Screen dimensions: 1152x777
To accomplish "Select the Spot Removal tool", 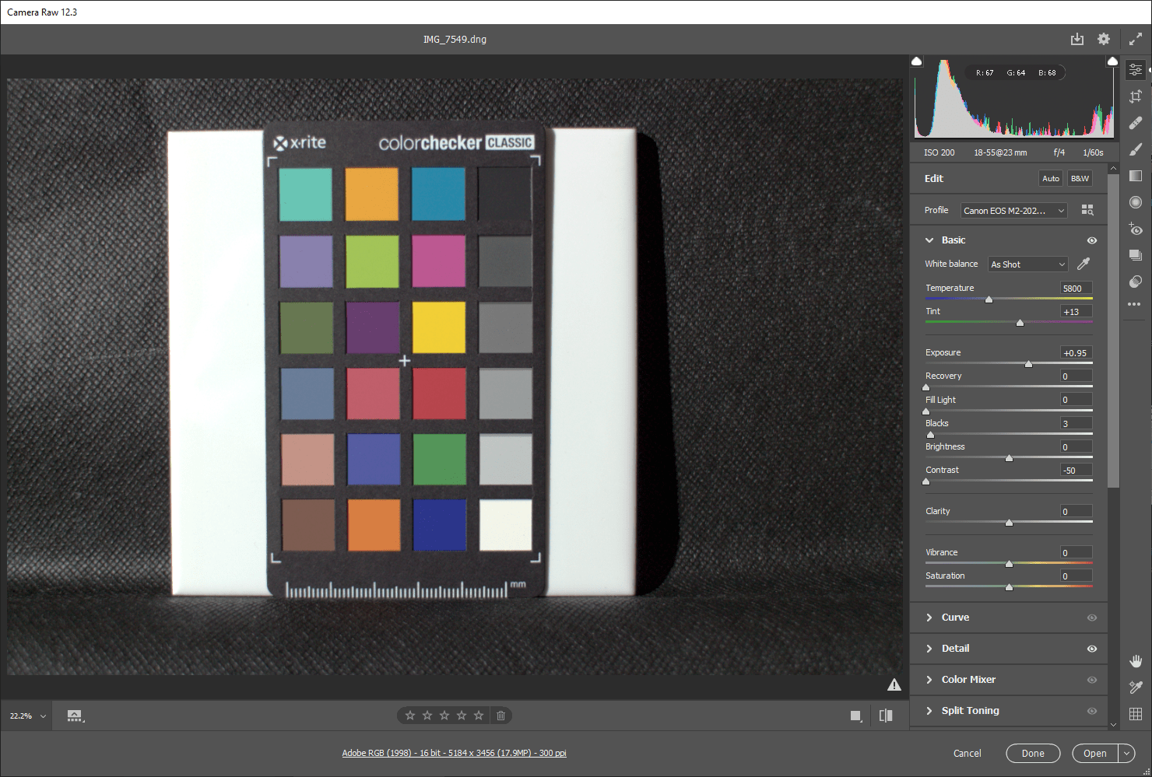I will (1135, 122).
